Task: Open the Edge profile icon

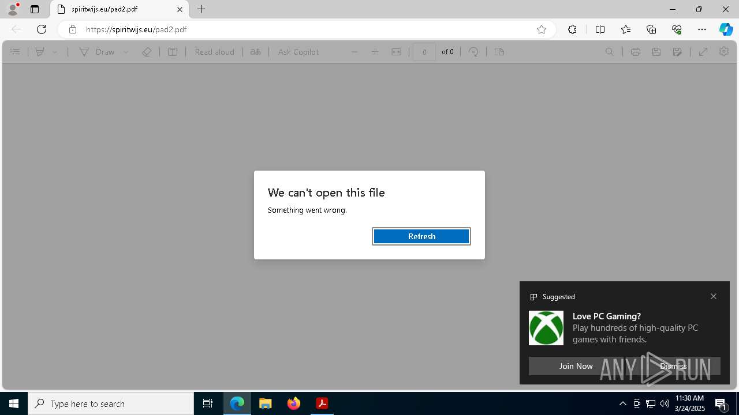Action: [x=13, y=9]
